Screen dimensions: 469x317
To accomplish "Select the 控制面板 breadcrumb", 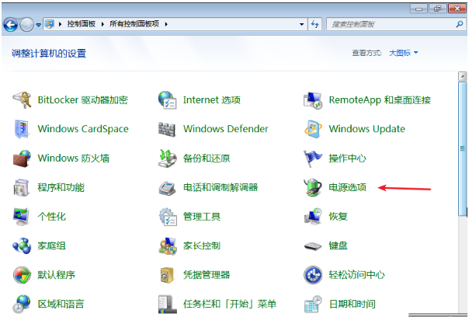I will tap(82, 24).
